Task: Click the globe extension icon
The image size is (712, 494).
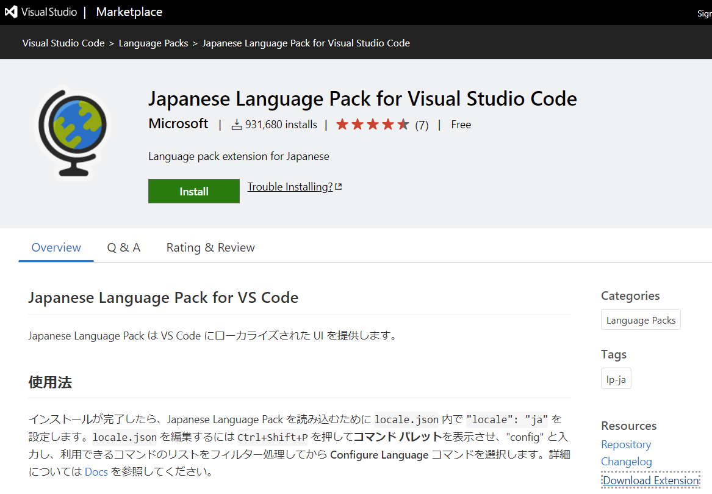Action: pyautogui.click(x=73, y=133)
